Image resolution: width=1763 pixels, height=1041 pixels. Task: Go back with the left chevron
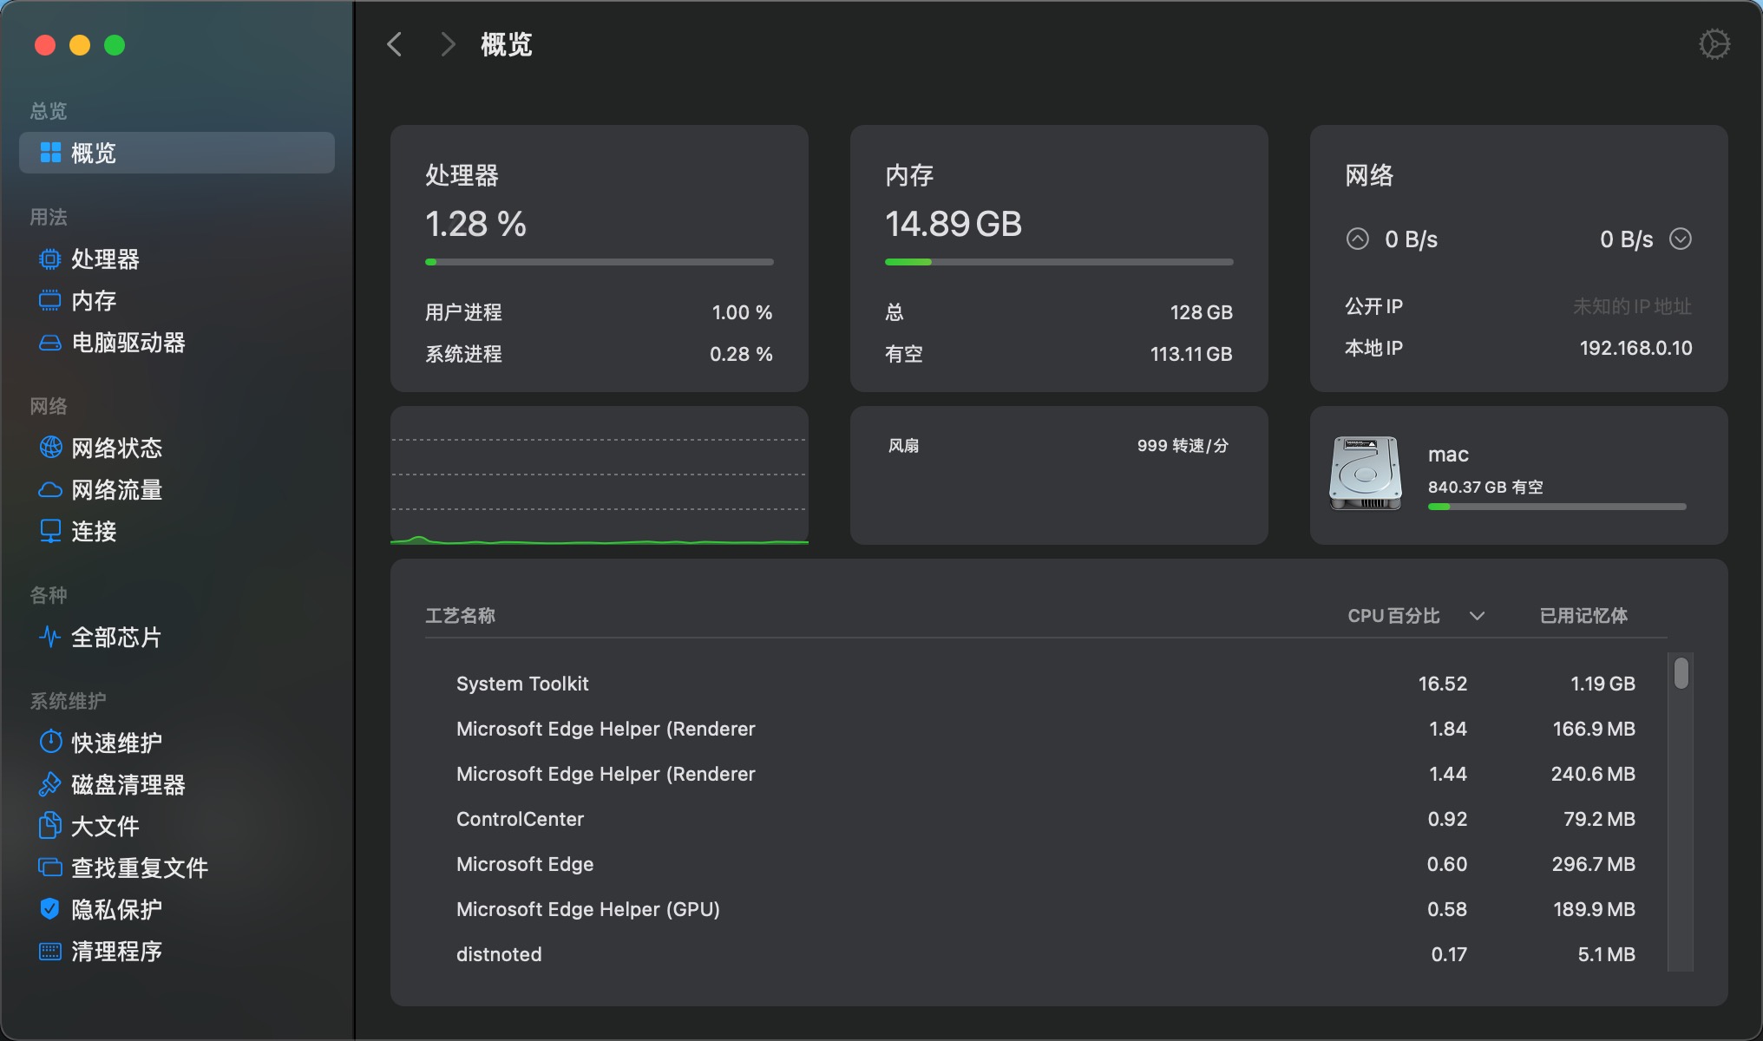click(395, 44)
